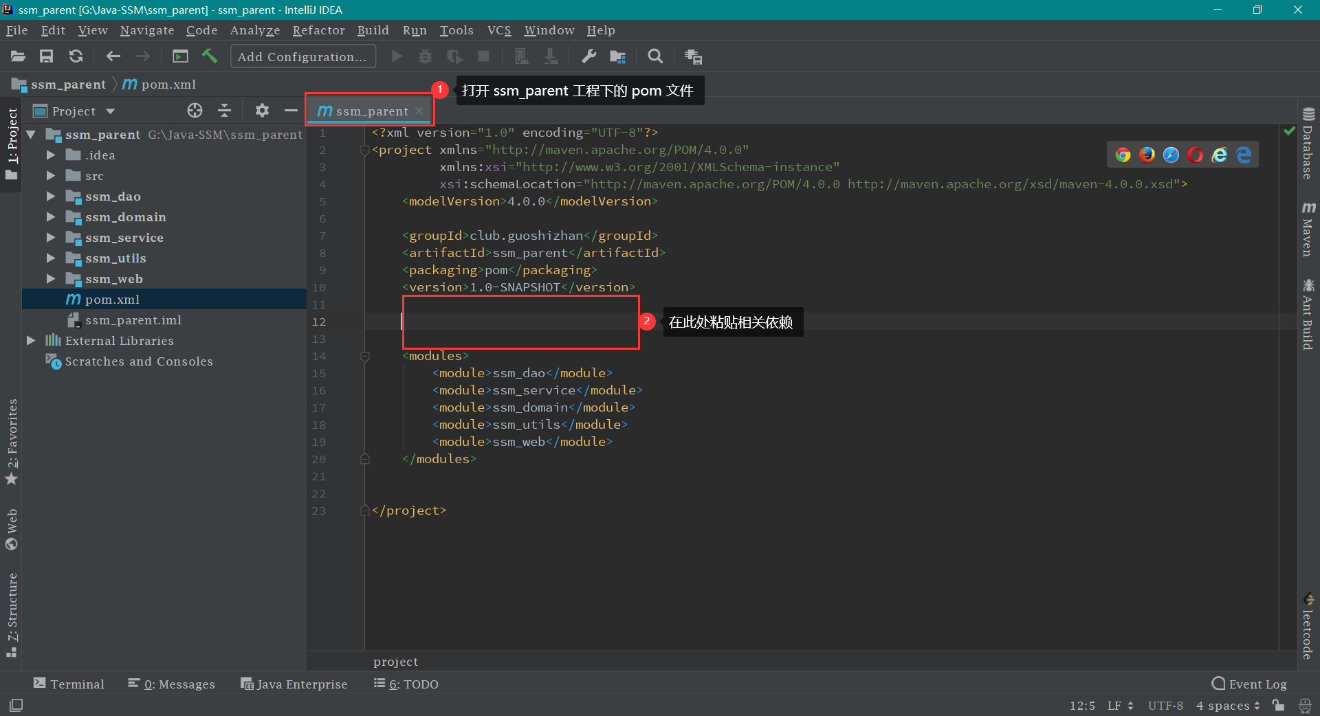Toggle tool window buttons icon at bottom-left corner
This screenshot has height=716, width=1320.
tap(16, 705)
